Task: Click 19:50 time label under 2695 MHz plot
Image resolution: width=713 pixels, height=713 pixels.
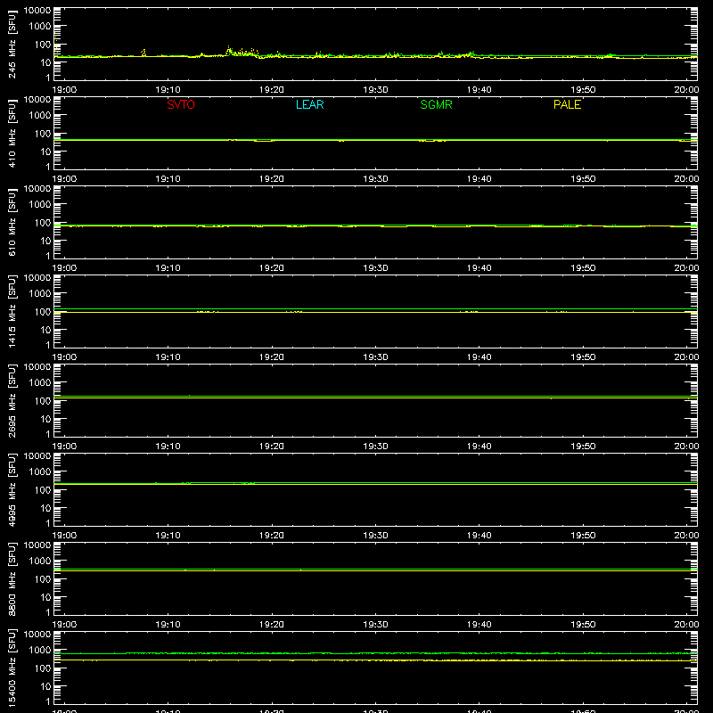Action: (583, 447)
